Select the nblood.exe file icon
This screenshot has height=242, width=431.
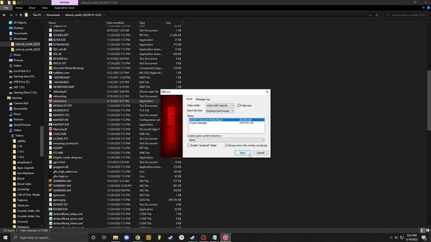click(x=51, y=101)
